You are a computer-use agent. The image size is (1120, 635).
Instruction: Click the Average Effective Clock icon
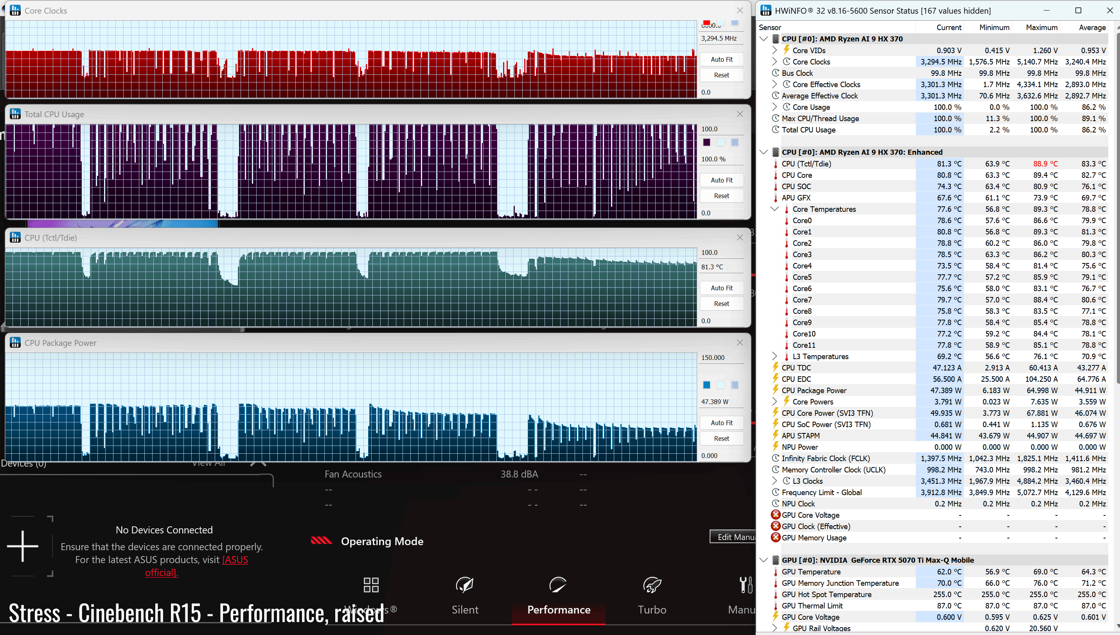pos(776,95)
